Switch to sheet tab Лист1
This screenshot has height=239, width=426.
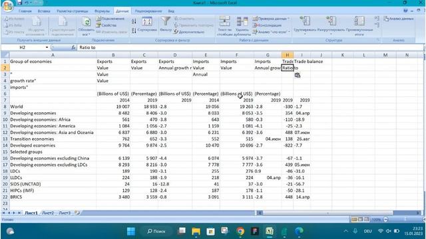pyautogui.click(x=31, y=213)
